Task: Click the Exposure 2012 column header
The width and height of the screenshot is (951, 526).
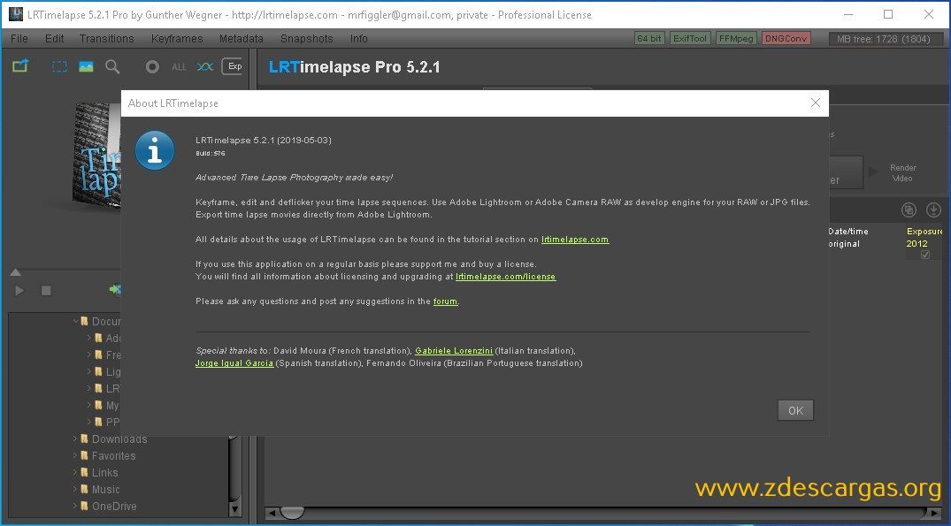Action: coord(925,238)
